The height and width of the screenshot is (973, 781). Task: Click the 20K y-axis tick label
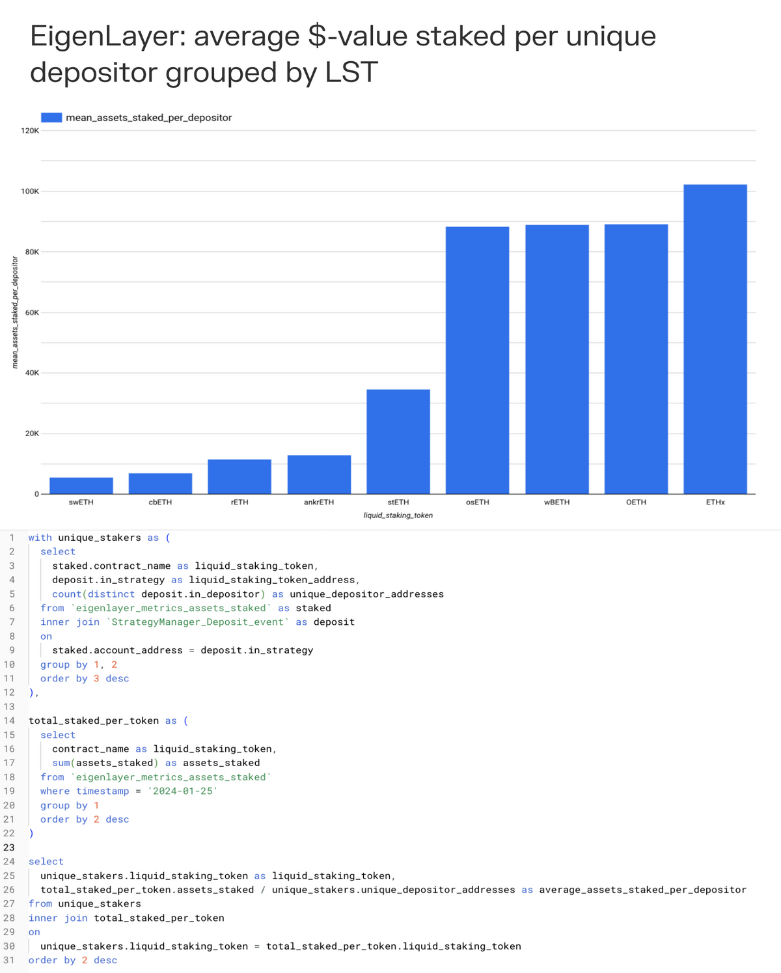tap(32, 433)
